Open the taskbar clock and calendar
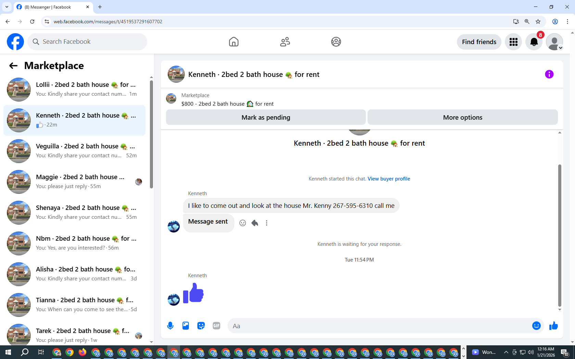The width and height of the screenshot is (575, 359). (546, 352)
